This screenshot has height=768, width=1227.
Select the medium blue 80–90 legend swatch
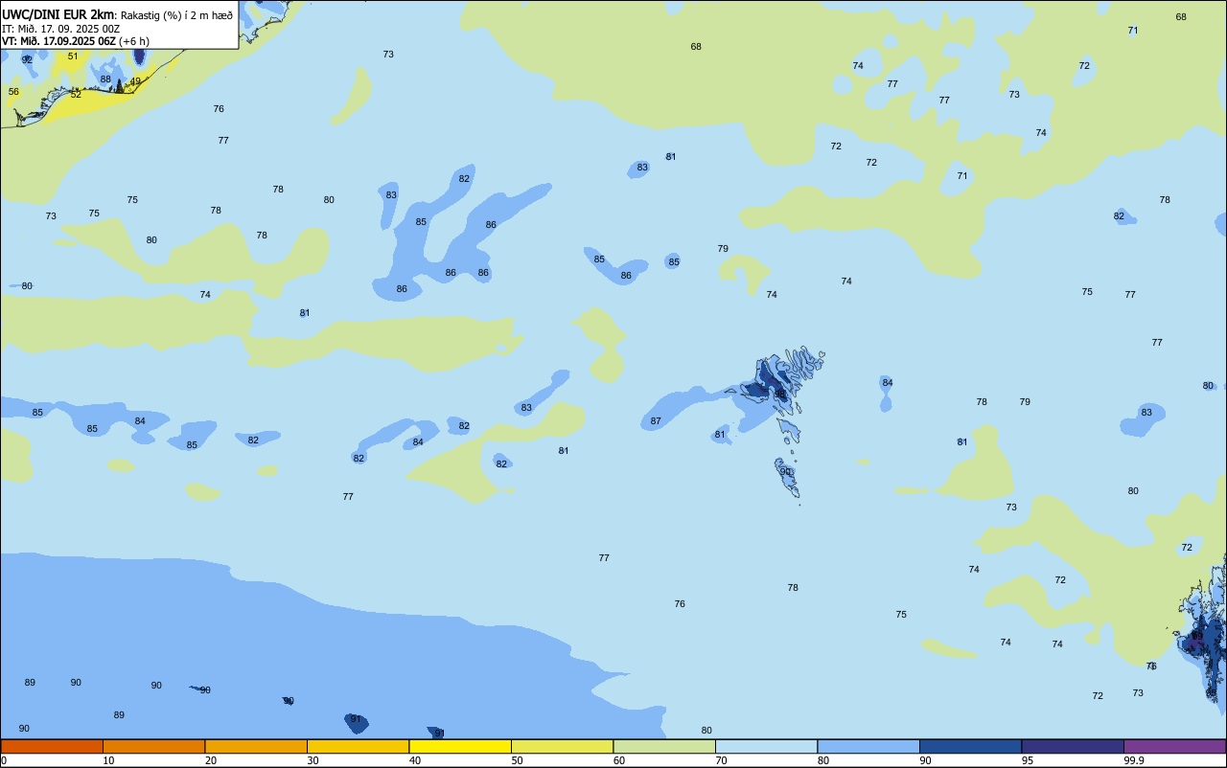868,746
